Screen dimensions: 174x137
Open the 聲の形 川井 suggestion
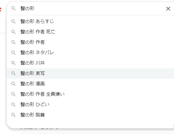33,63
